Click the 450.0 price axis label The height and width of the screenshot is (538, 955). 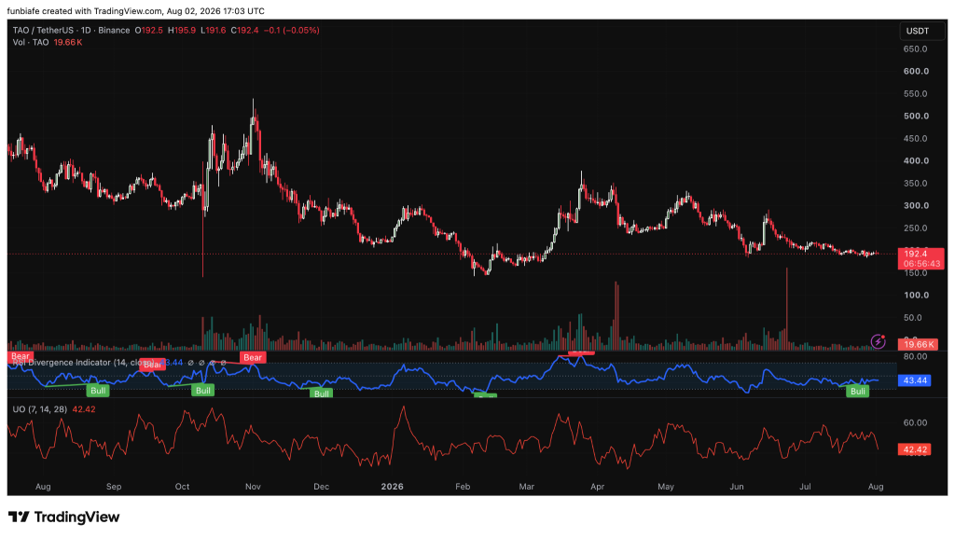[x=916, y=138]
